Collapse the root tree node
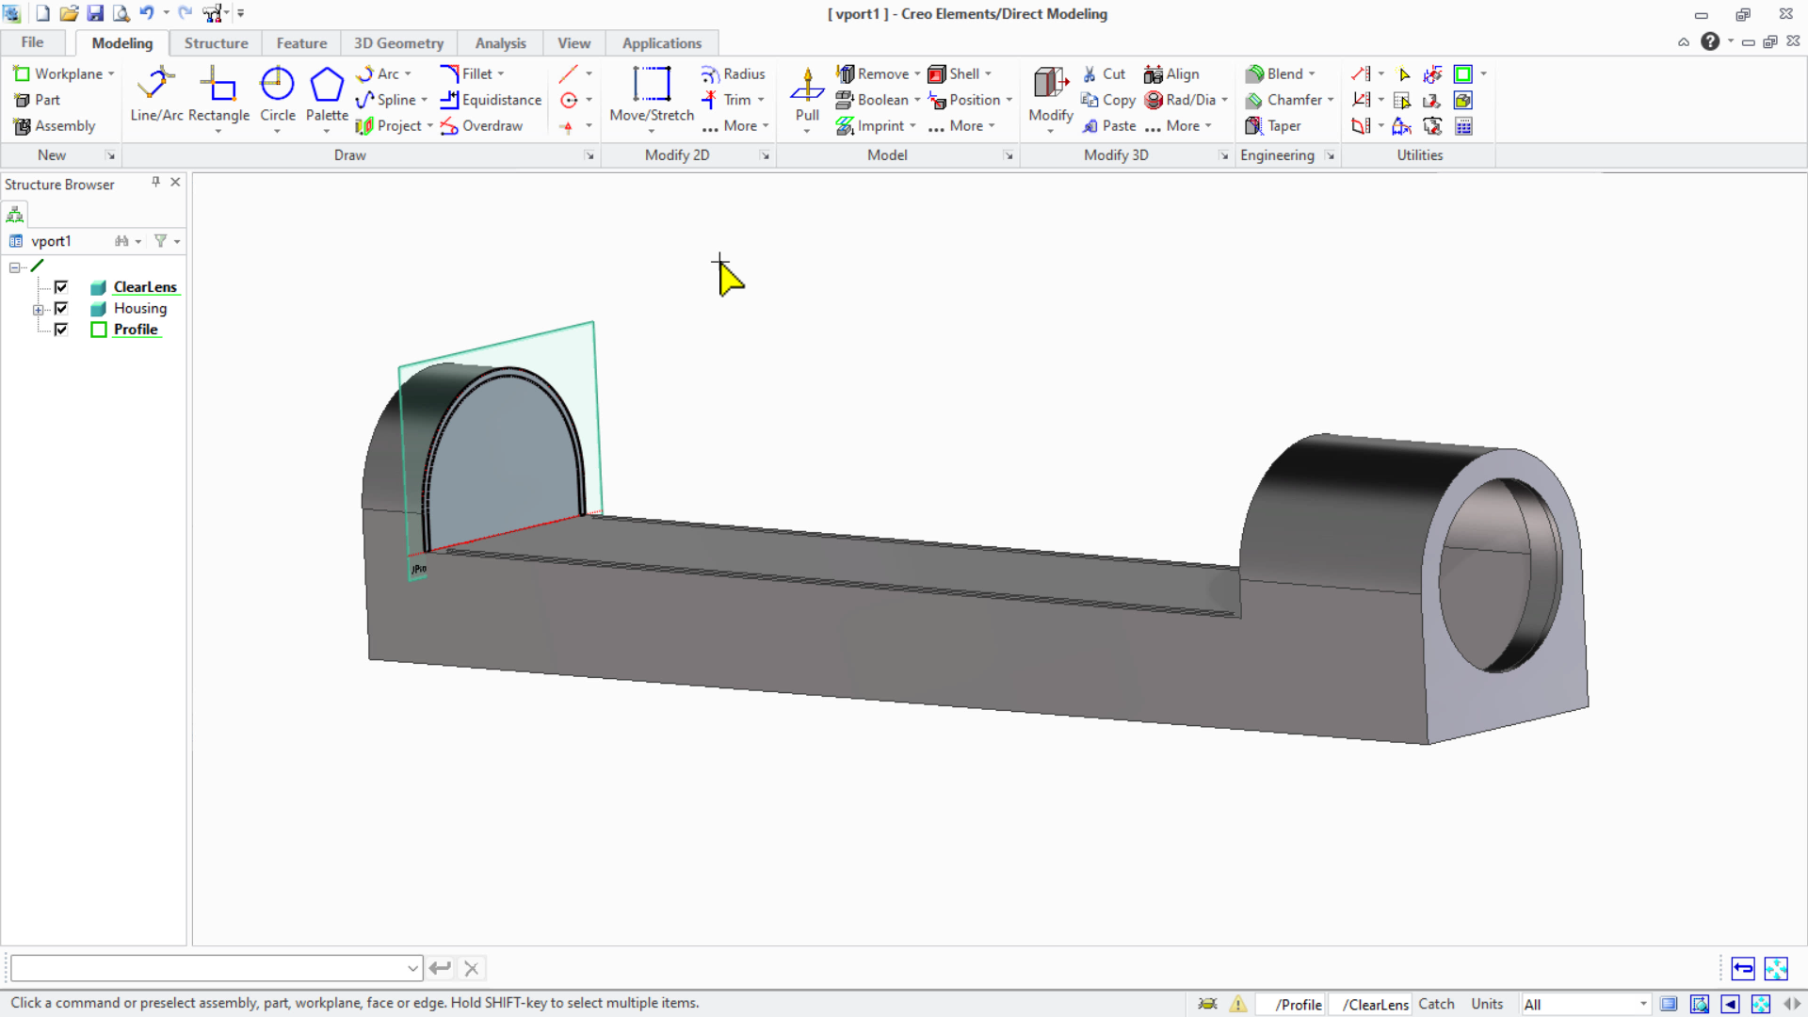This screenshot has height=1017, width=1808. [15, 267]
